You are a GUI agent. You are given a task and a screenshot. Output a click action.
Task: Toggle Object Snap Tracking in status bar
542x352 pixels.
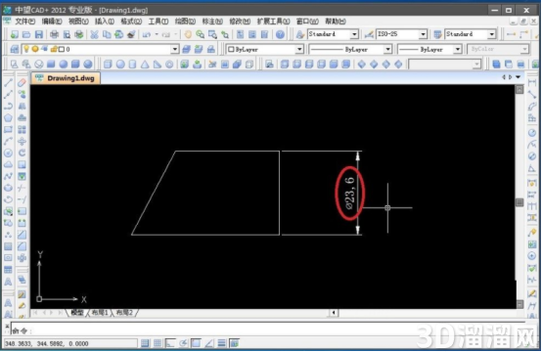click(208, 343)
